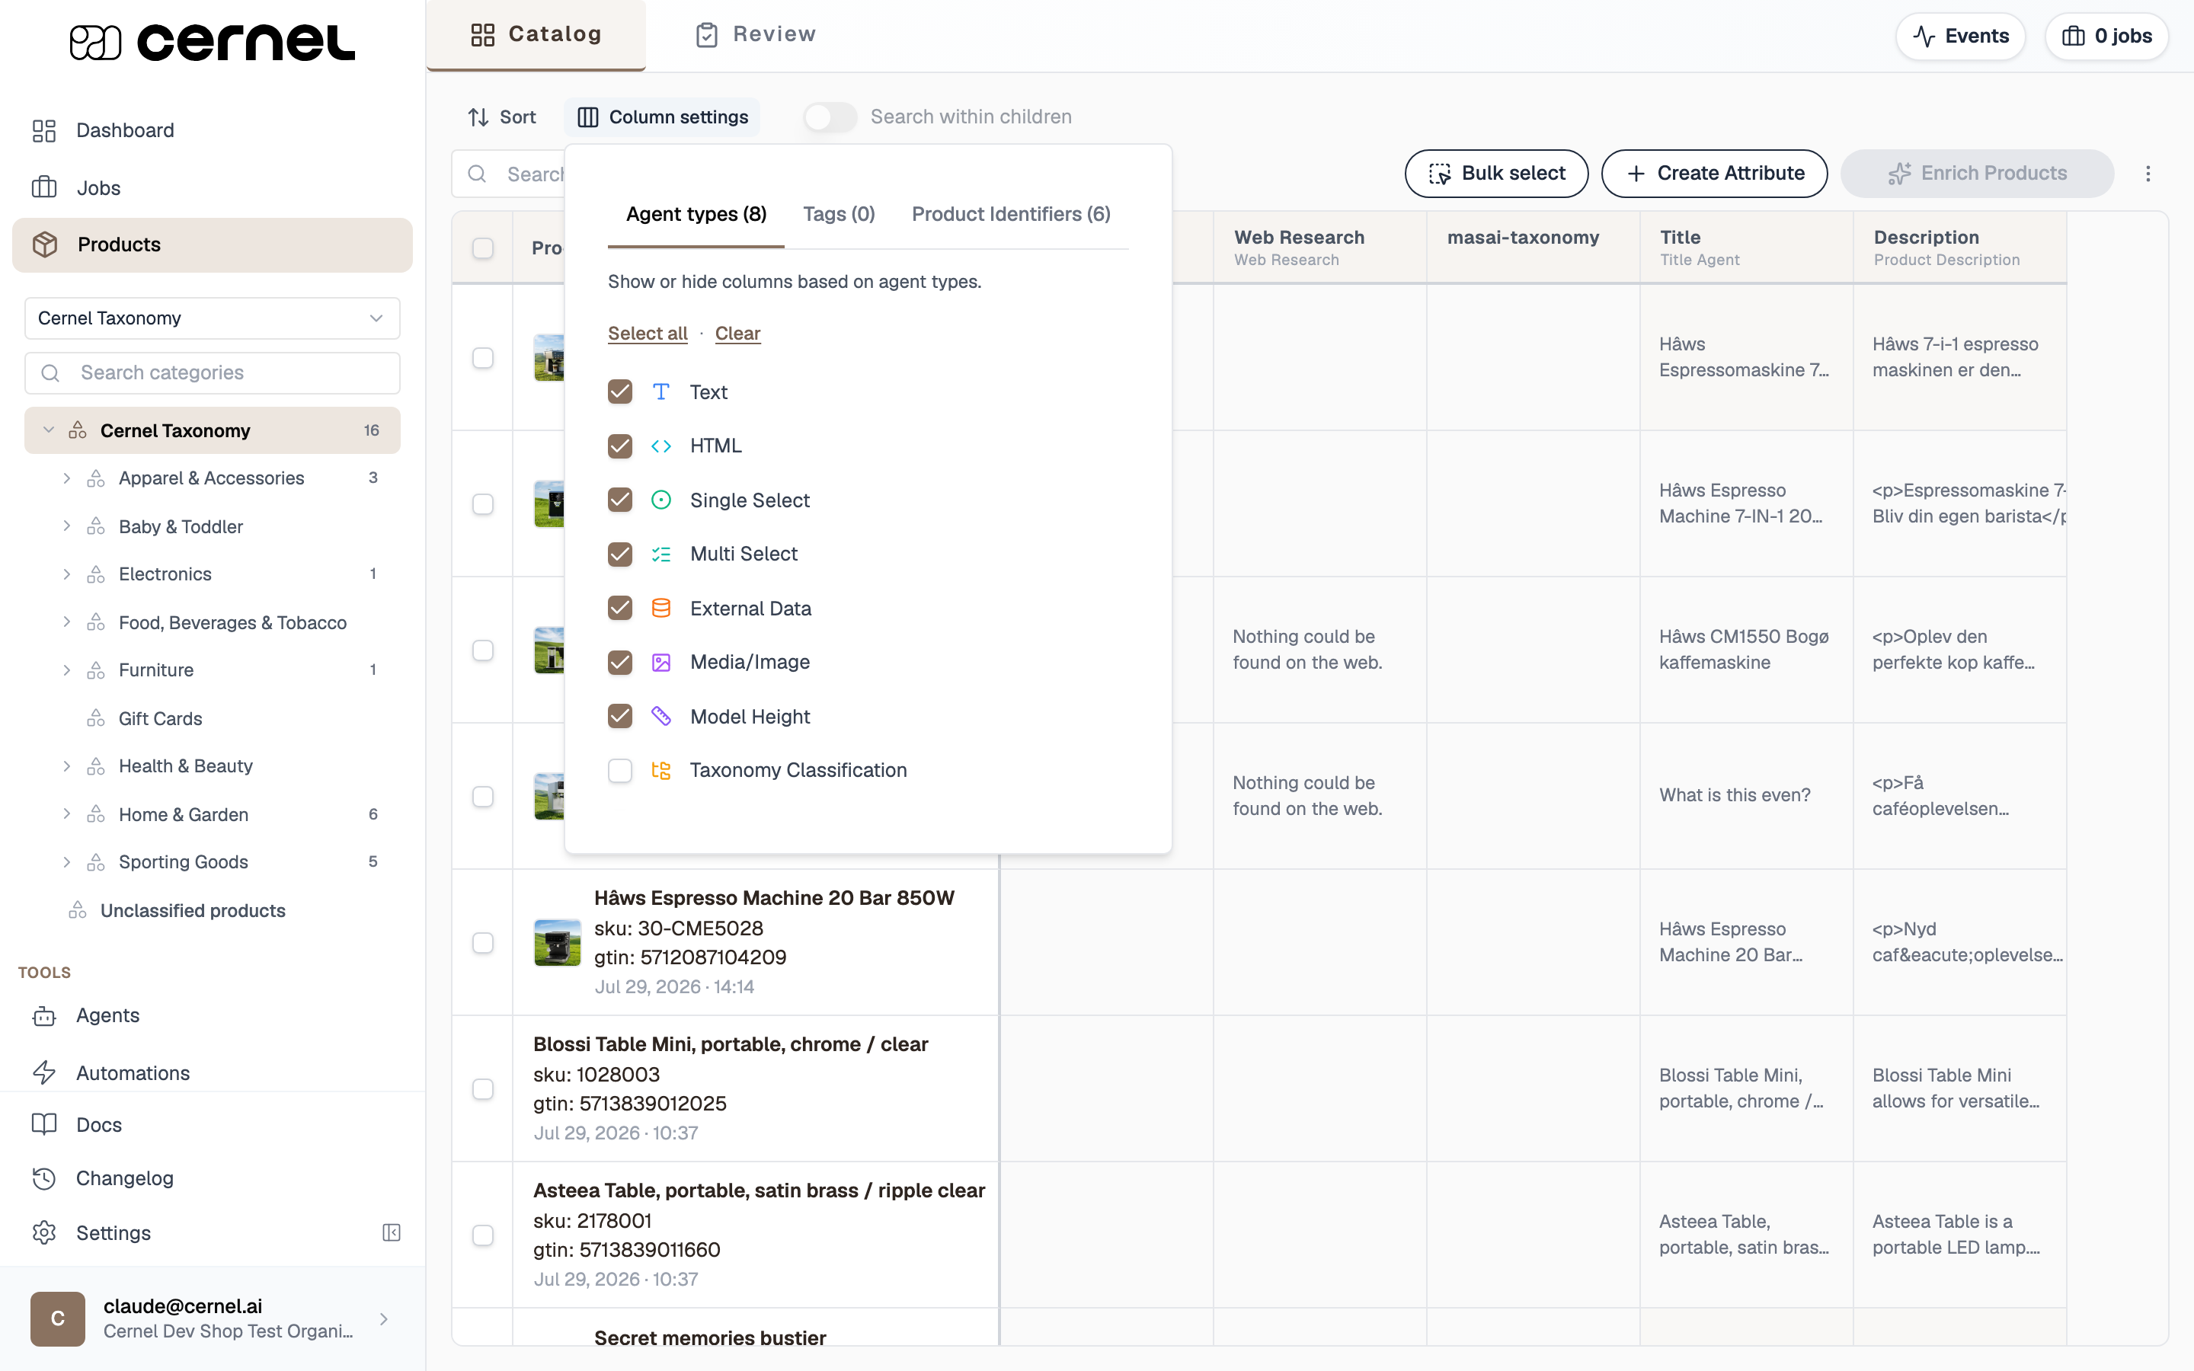Click the 0 jobs briefcase icon
Screen dimensions: 2194x1371
click(x=2074, y=37)
